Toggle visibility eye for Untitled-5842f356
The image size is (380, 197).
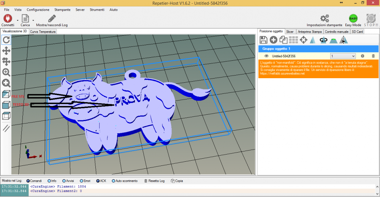pos(266,56)
